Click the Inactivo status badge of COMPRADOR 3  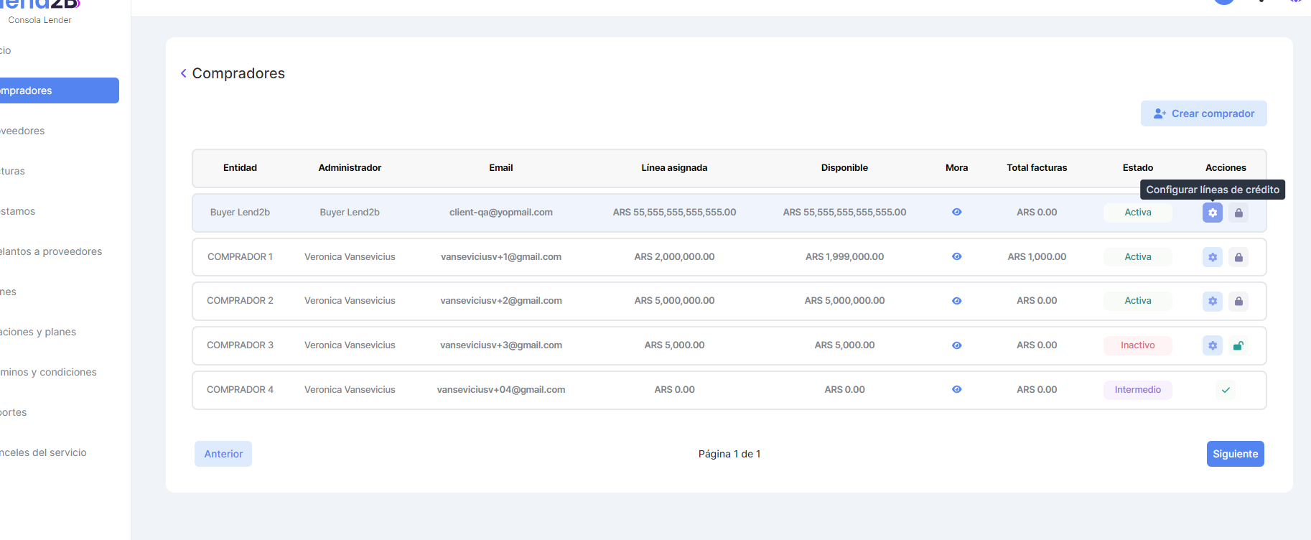(1137, 345)
